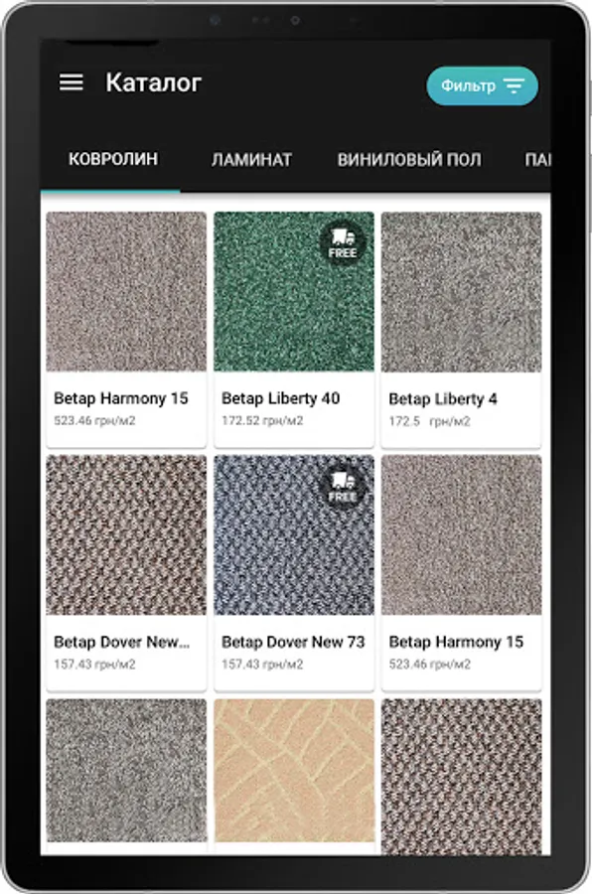Tap free delivery badge on Betap Liberty 40
This screenshot has width=592, height=894.
(x=343, y=243)
